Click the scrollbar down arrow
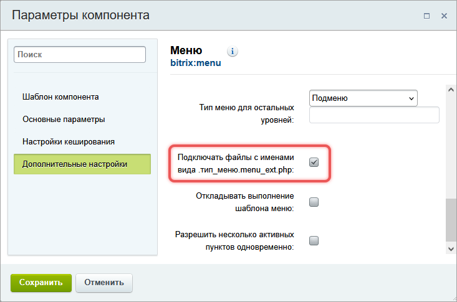Viewport: 457px width, 302px height. pyautogui.click(x=452, y=248)
